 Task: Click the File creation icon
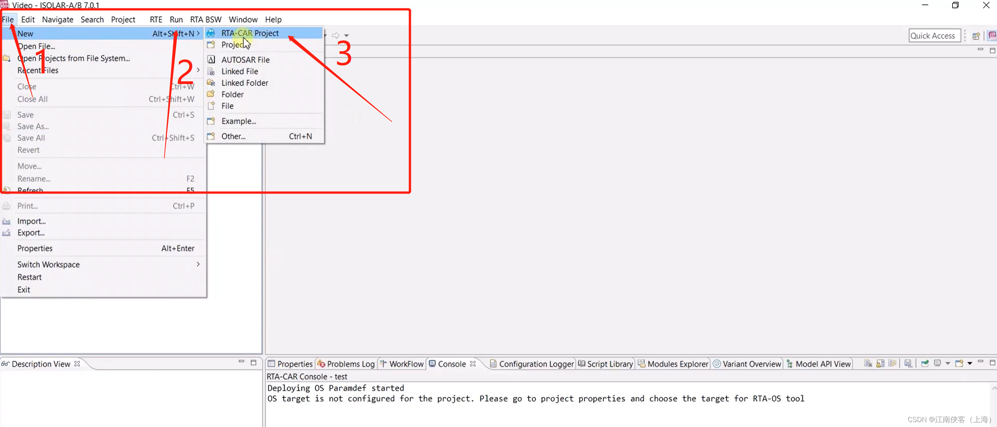[212, 106]
